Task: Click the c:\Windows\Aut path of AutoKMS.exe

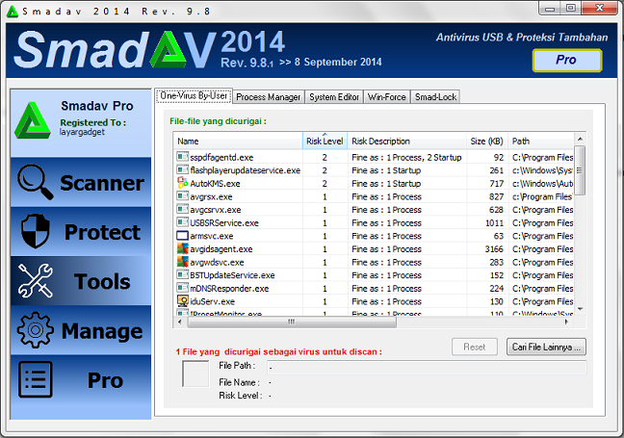Action: tap(543, 184)
